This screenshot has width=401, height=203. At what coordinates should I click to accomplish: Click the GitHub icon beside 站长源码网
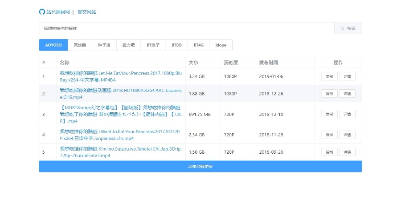[x=42, y=12]
